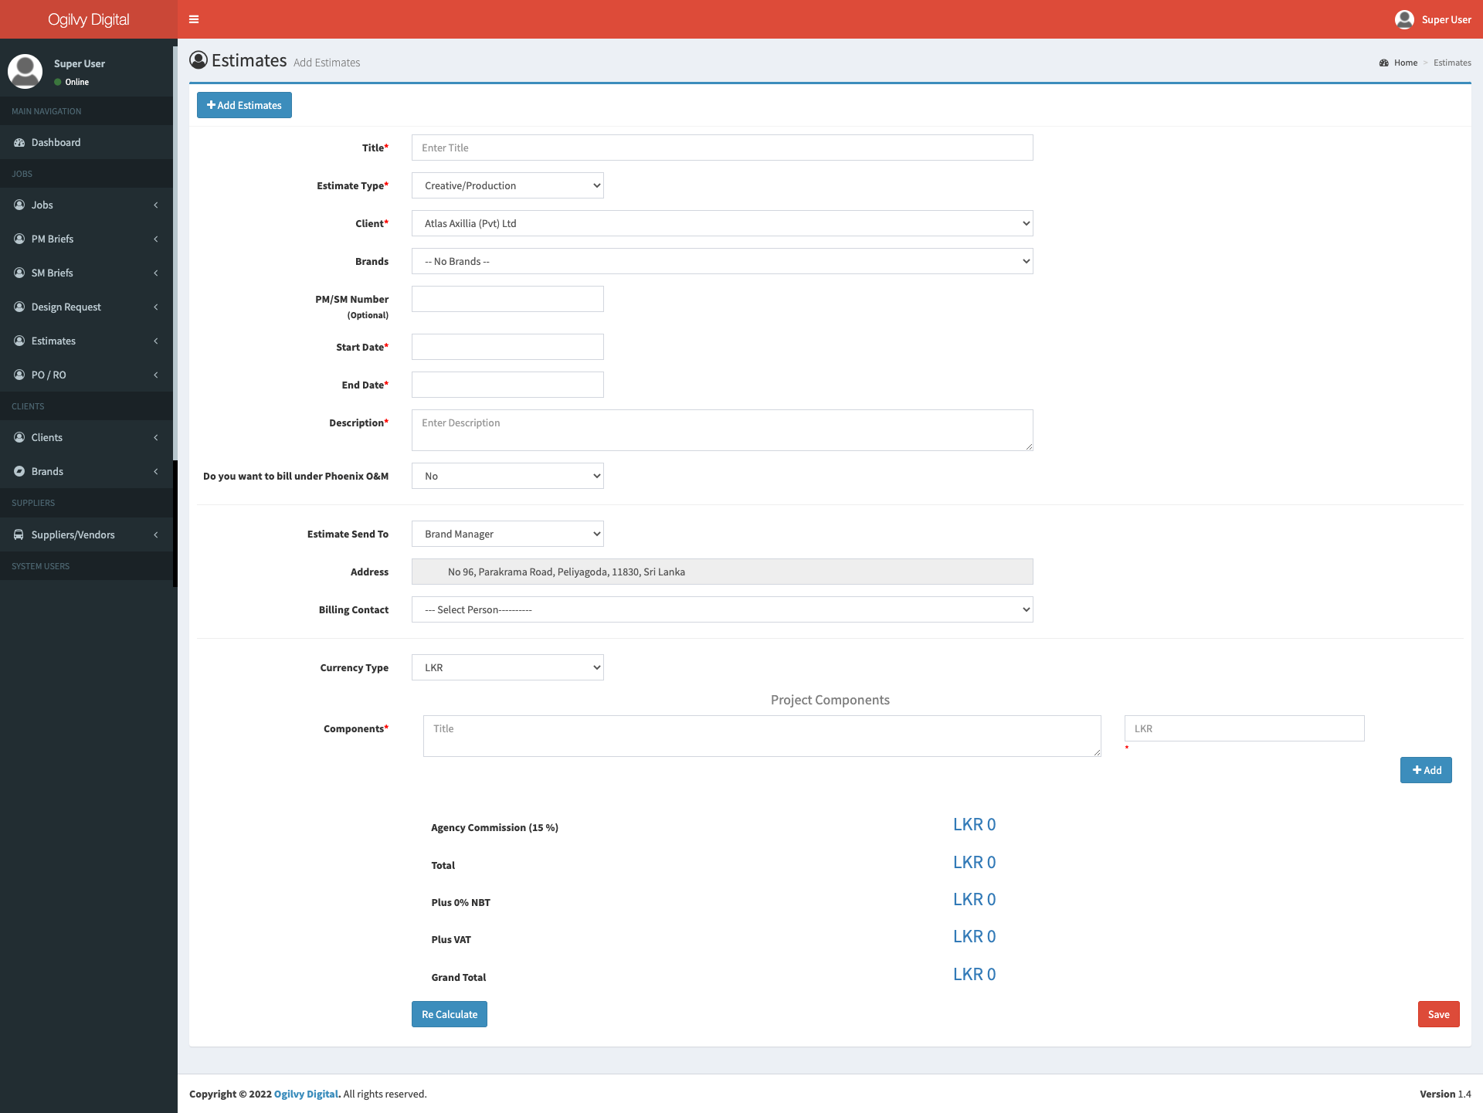Viewport: 1483px width, 1113px height.
Task: Open the Estimate Send To dropdown
Action: (507, 534)
